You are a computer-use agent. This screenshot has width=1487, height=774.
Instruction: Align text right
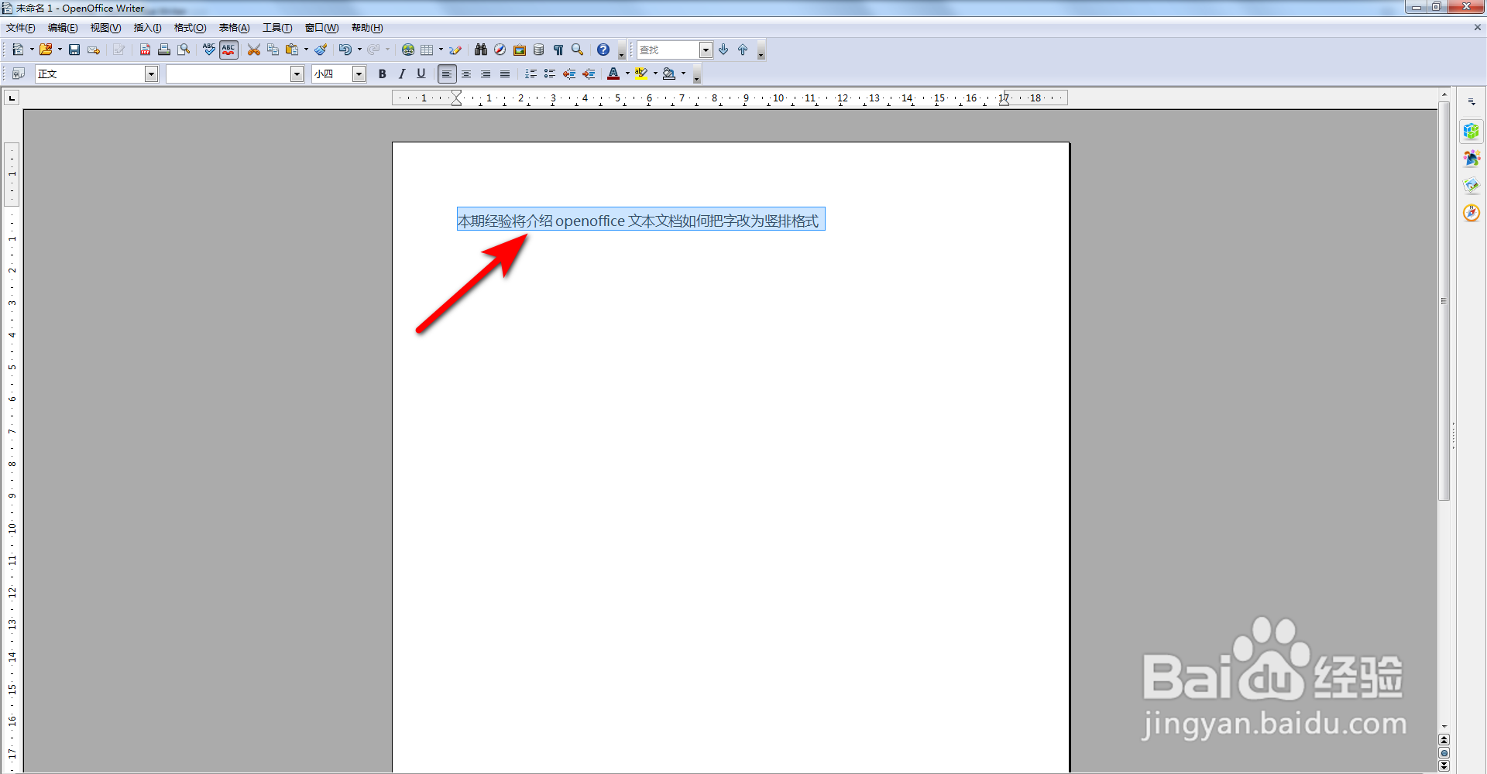coord(486,74)
